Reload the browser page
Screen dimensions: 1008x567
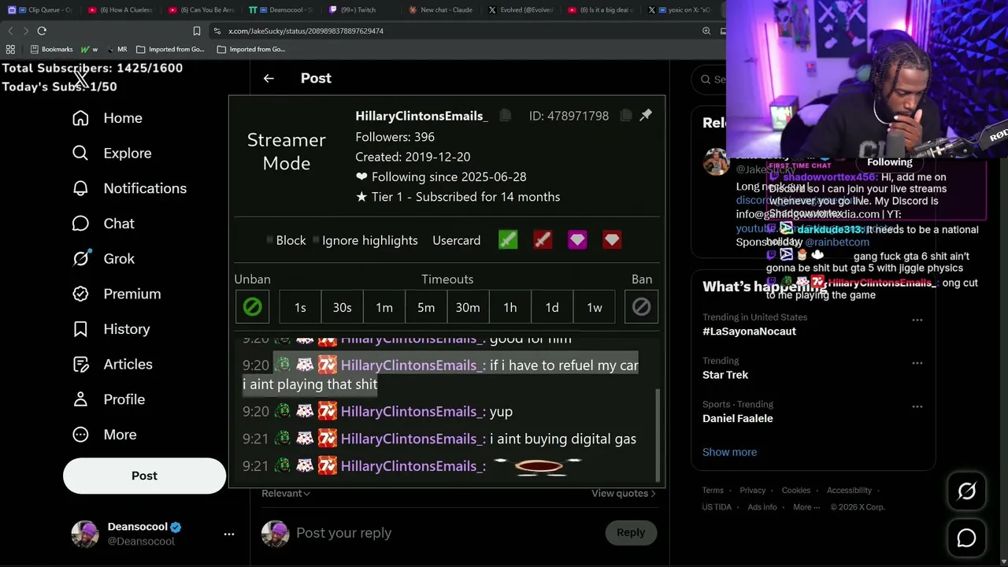42,31
